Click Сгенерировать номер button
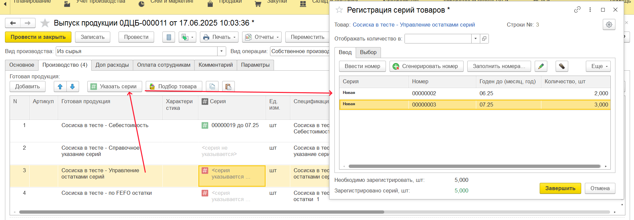 coord(425,66)
